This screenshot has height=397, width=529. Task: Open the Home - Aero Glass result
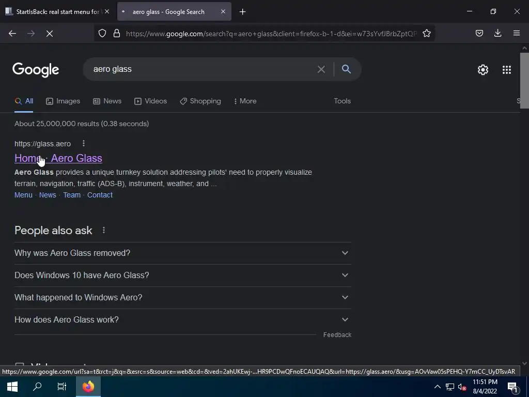pyautogui.click(x=58, y=158)
